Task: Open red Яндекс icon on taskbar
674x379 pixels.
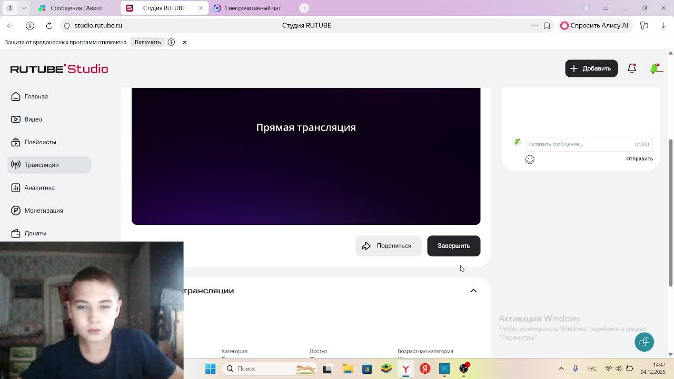Action: click(x=425, y=368)
